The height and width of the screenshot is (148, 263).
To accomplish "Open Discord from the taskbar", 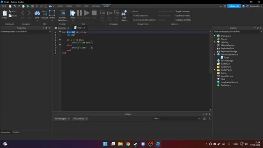I will [143, 144].
